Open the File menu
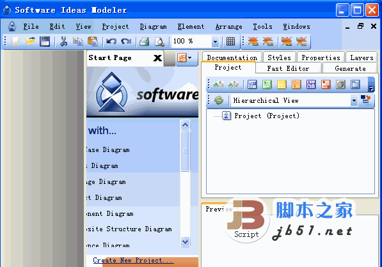The image size is (382, 267). coord(31,26)
